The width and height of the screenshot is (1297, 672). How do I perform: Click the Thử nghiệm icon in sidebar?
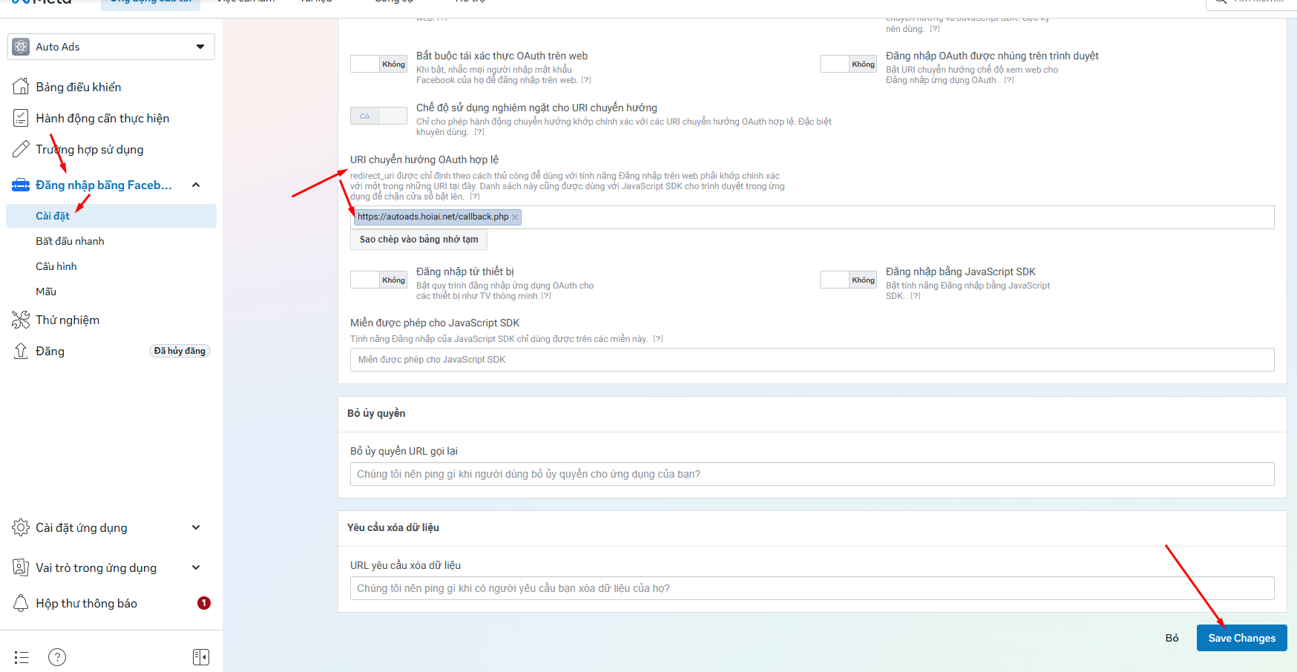[21, 320]
